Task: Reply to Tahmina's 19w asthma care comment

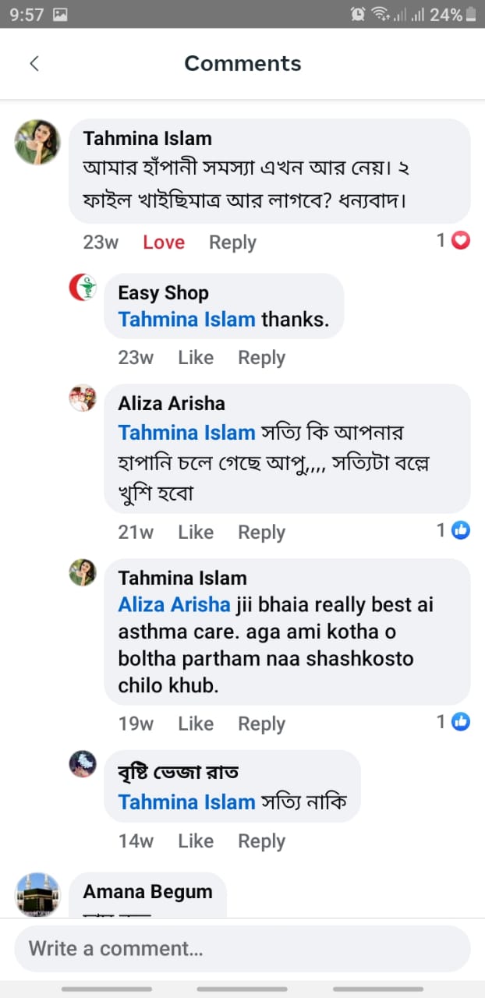Action: pyautogui.click(x=261, y=724)
